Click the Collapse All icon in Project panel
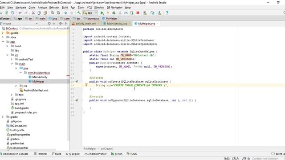The width and height of the screenshot is (285, 160). [54, 24]
